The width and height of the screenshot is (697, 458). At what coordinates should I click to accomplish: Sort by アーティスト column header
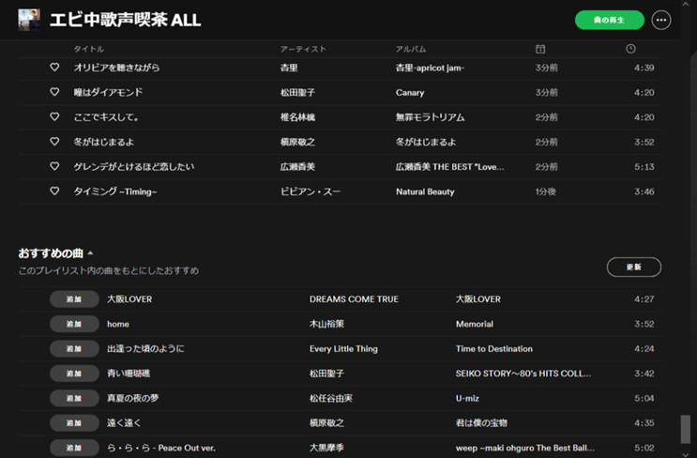point(303,49)
